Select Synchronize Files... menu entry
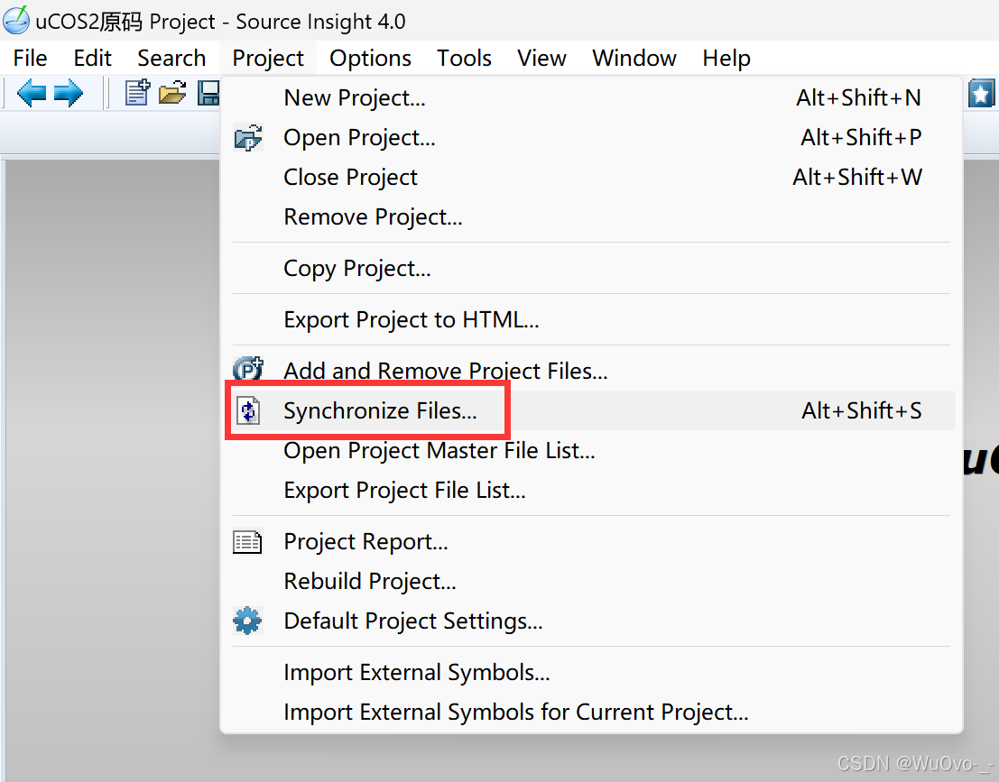The height and width of the screenshot is (782, 999). coord(590,410)
